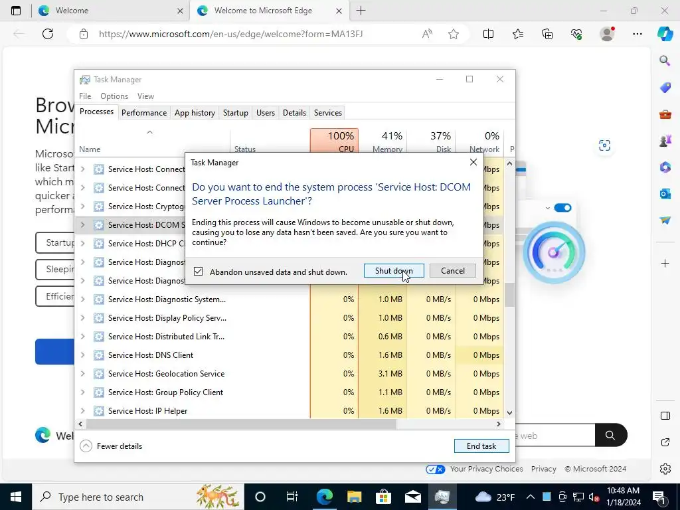Expand Service Host: Group Policy Client row

click(x=83, y=392)
